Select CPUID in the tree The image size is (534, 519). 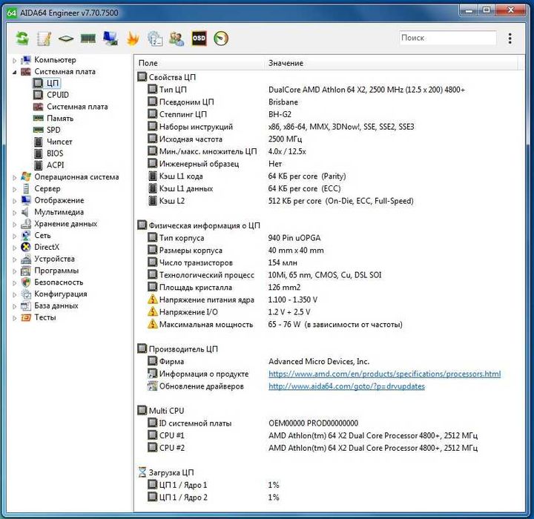click(51, 95)
